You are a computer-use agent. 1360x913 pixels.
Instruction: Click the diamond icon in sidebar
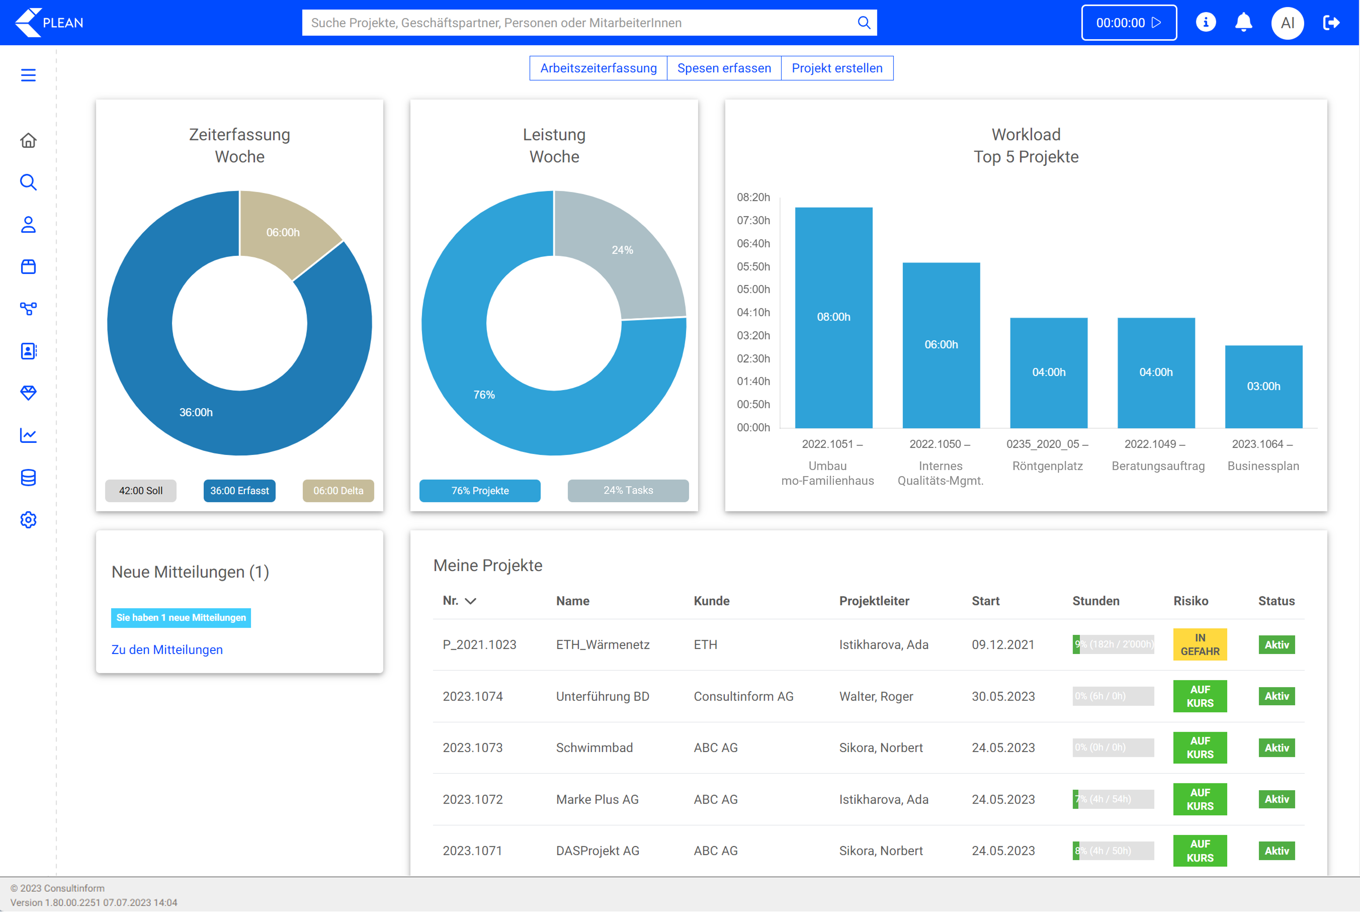(28, 393)
